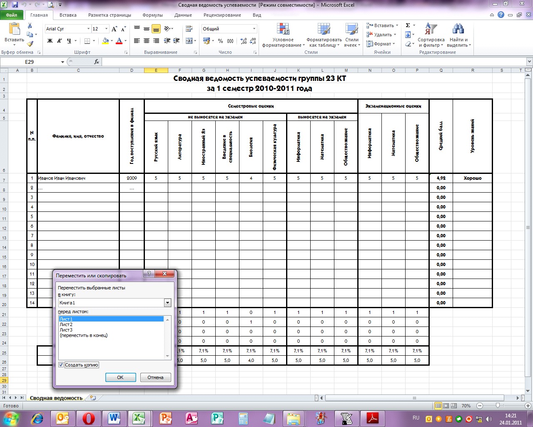Click OK in the move or copy dialog

(x=120, y=377)
